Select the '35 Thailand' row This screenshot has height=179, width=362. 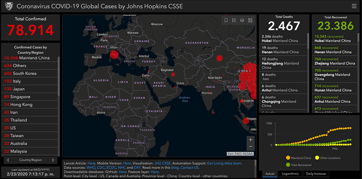pyautogui.click(x=30, y=120)
